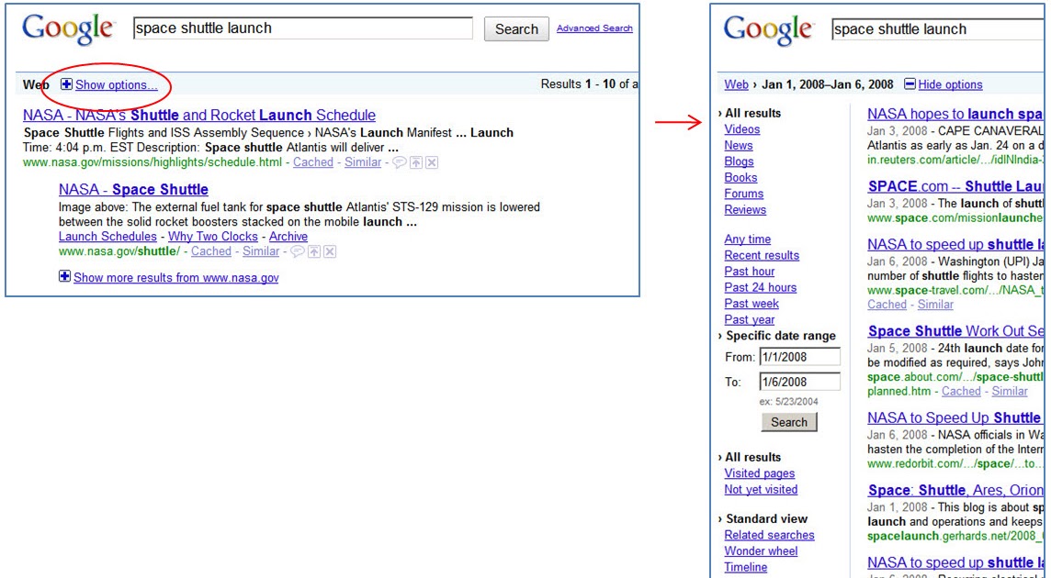Click the promote arrow icon on schedule.html result
Screen dimensions: 1051x578
[x=415, y=162]
